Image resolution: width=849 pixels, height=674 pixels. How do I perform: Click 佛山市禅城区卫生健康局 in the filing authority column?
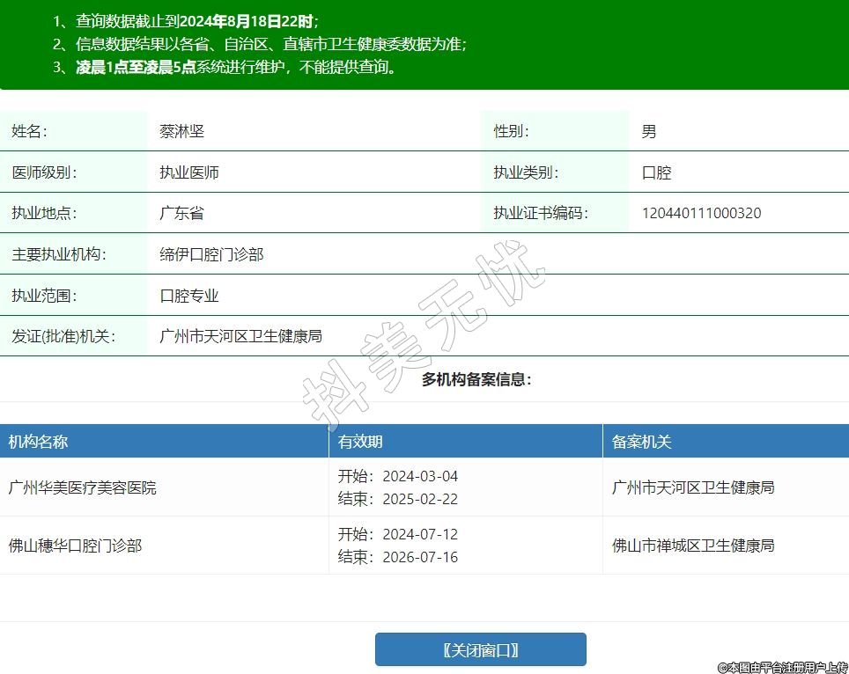coord(693,546)
